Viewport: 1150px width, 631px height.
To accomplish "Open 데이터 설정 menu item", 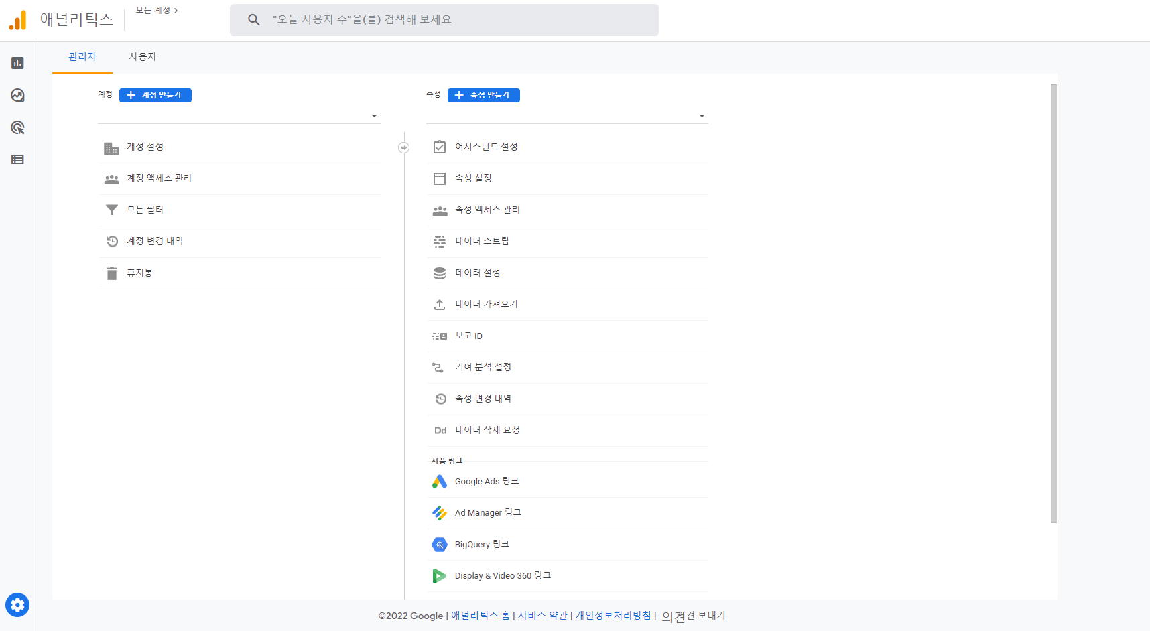I will tap(568, 273).
